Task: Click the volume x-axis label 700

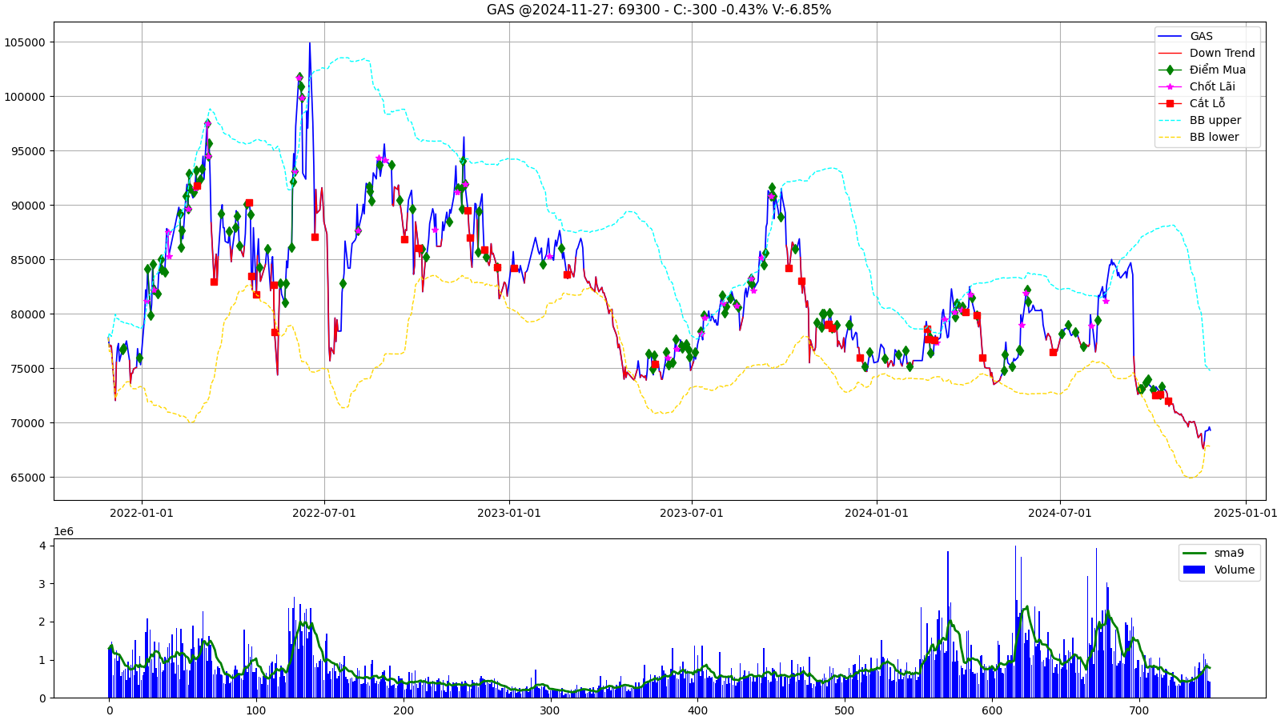Action: [1138, 710]
